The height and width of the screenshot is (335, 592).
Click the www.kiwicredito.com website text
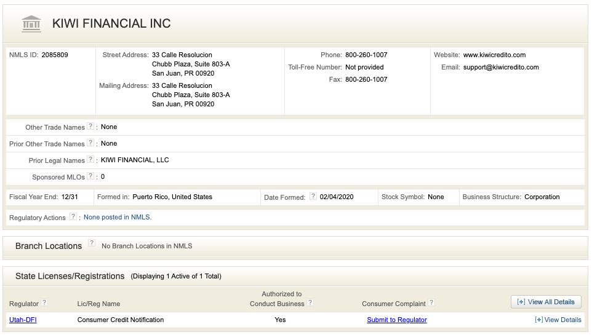494,55
